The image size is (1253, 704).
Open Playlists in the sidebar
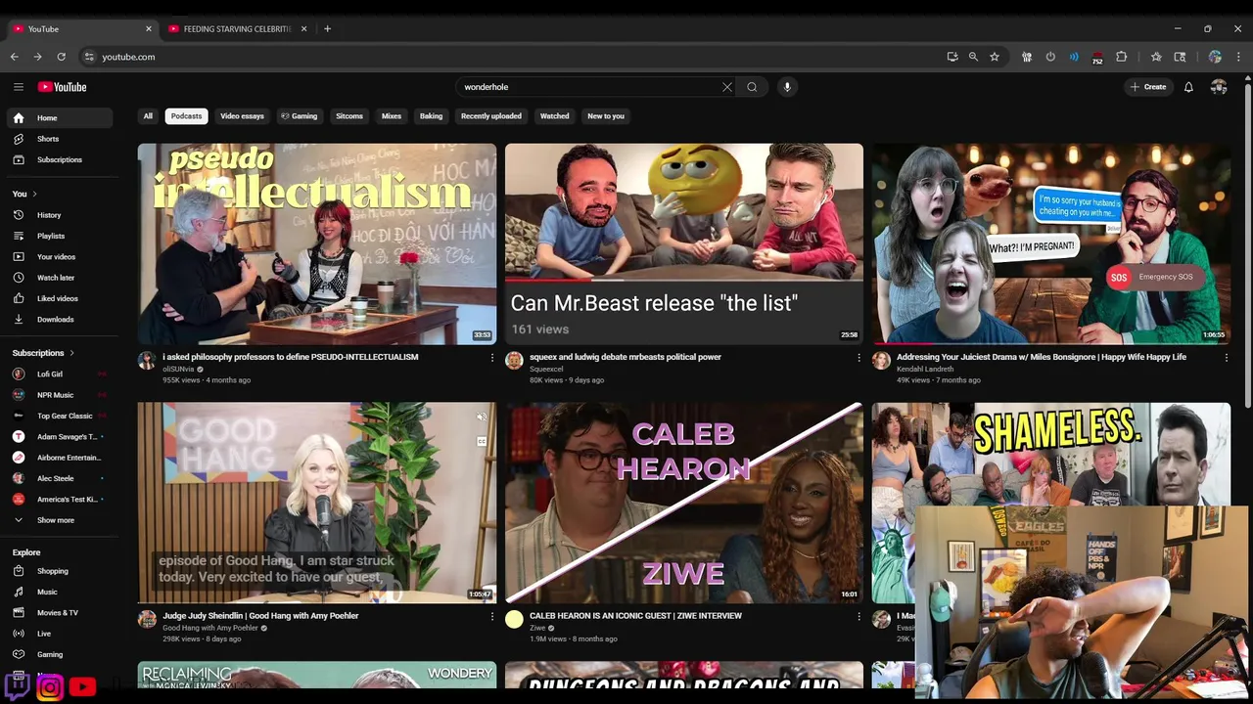(x=59, y=236)
